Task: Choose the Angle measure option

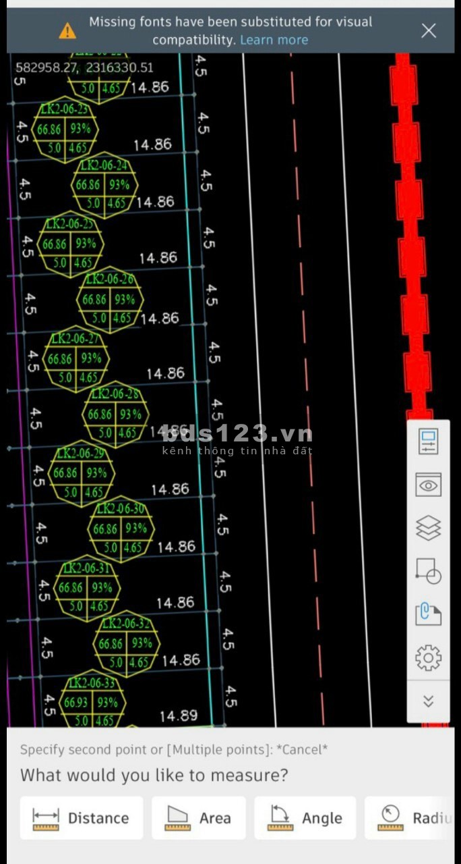Action: pos(305,818)
